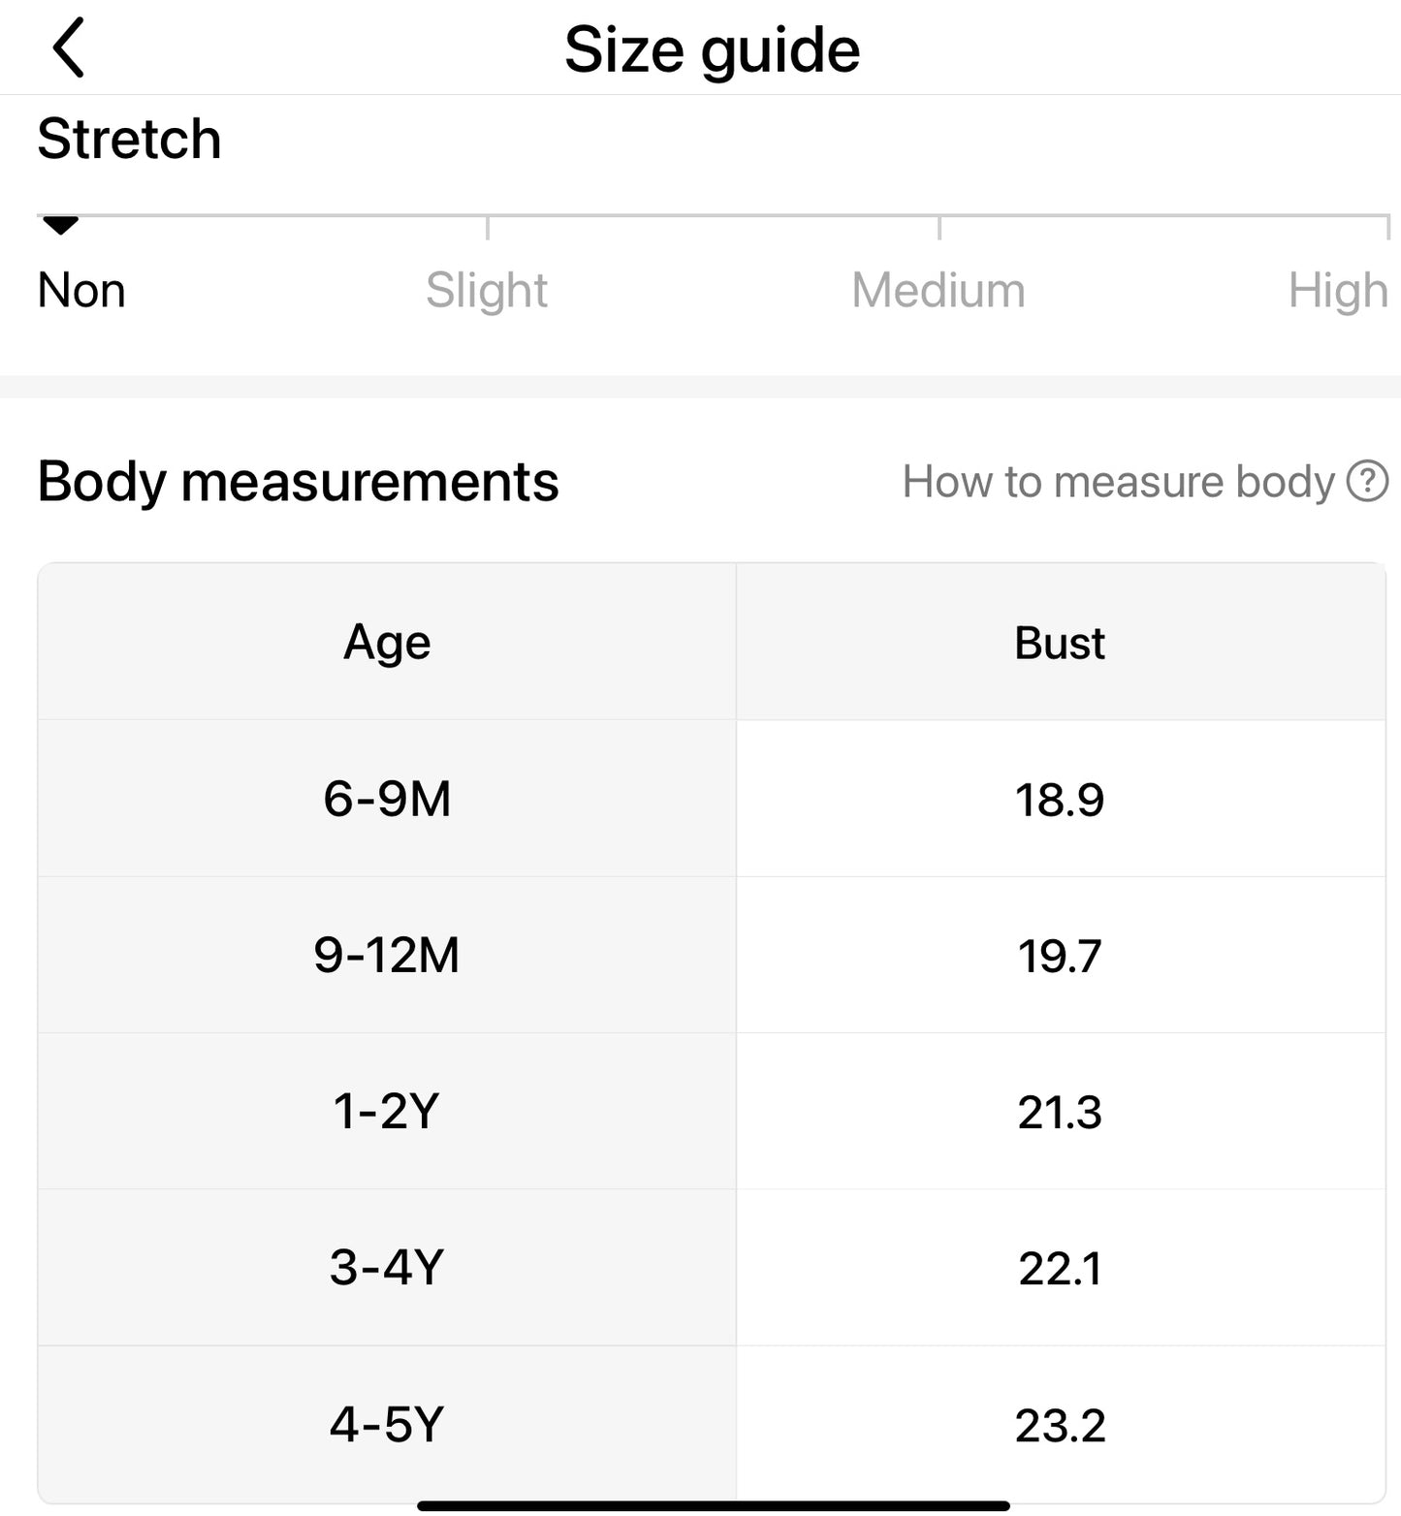
Task: Tap the 1-2Y age cell
Action: pos(387,1111)
